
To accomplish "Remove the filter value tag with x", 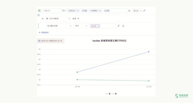I will [x=98, y=26].
